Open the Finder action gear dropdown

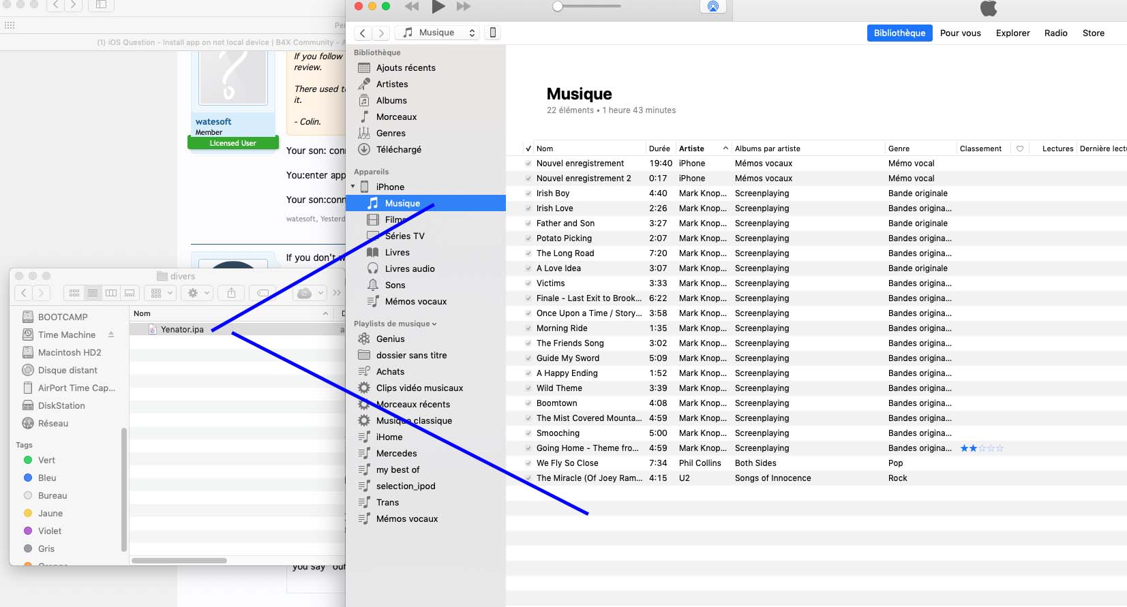tap(198, 292)
